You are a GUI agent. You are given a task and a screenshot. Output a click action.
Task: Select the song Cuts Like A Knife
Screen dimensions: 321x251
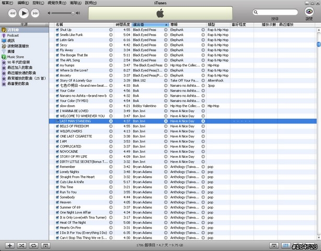coord(72,182)
